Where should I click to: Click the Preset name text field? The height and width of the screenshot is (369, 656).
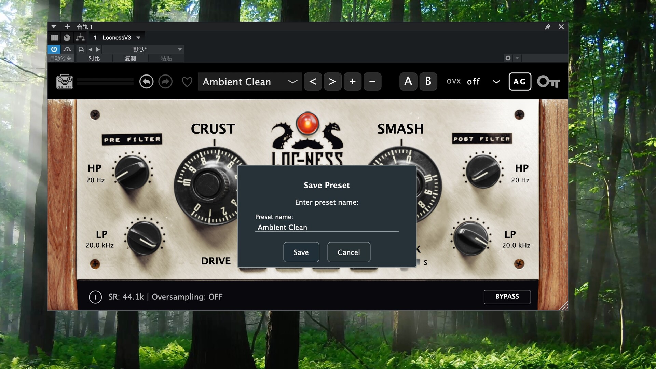click(x=326, y=227)
